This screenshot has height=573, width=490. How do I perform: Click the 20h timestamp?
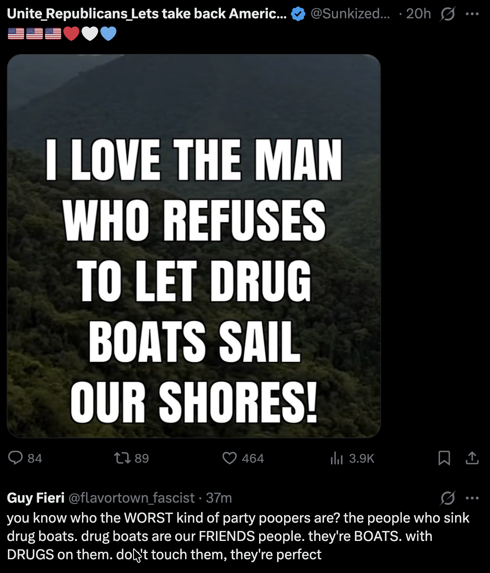coord(418,14)
